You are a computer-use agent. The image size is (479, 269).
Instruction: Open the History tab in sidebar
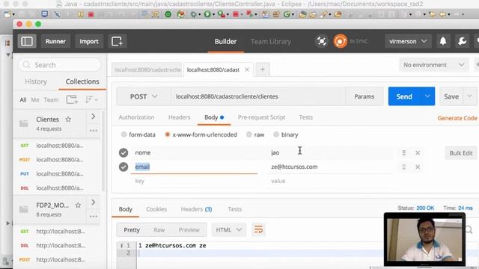tap(36, 81)
